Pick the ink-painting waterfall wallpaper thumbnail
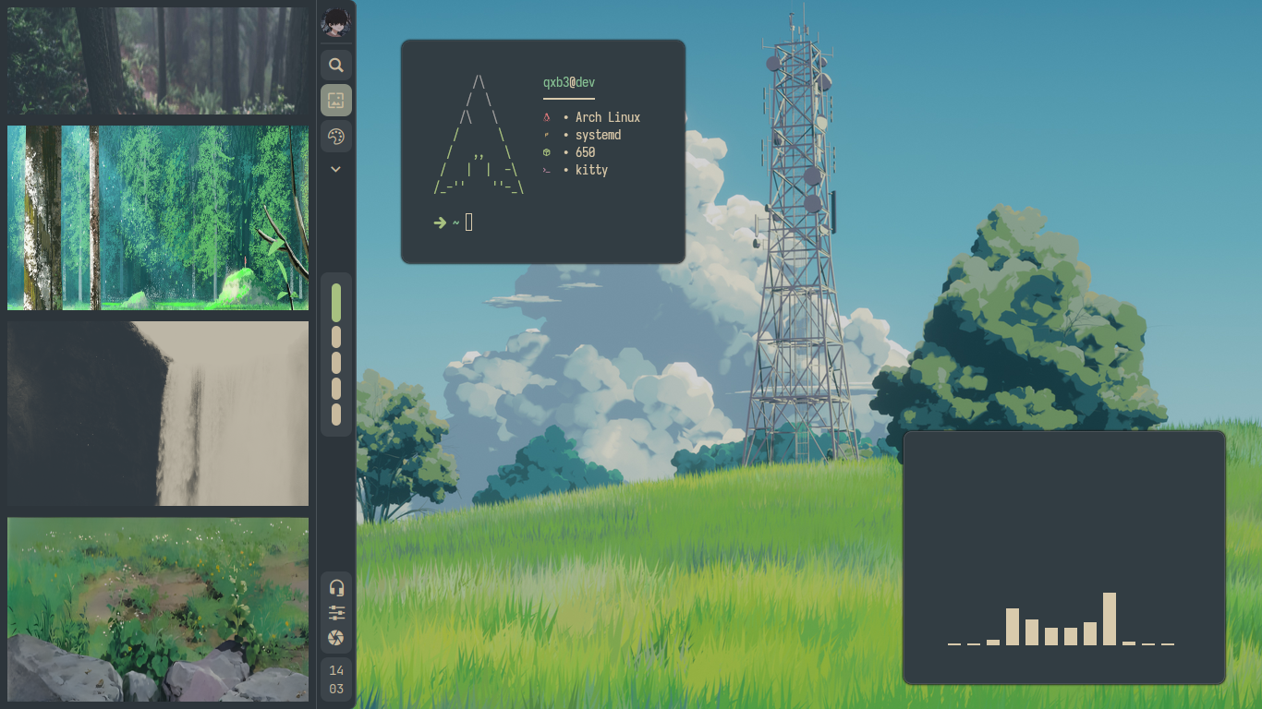1262x709 pixels. tap(158, 414)
